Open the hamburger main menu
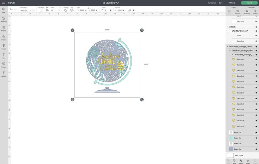 (x=4, y=3)
